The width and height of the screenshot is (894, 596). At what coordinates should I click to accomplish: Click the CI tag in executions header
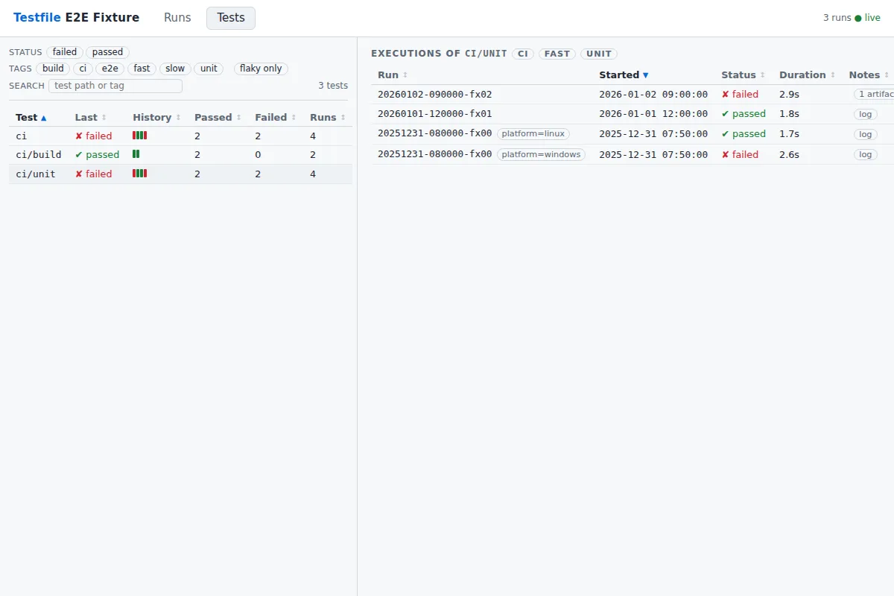(523, 54)
